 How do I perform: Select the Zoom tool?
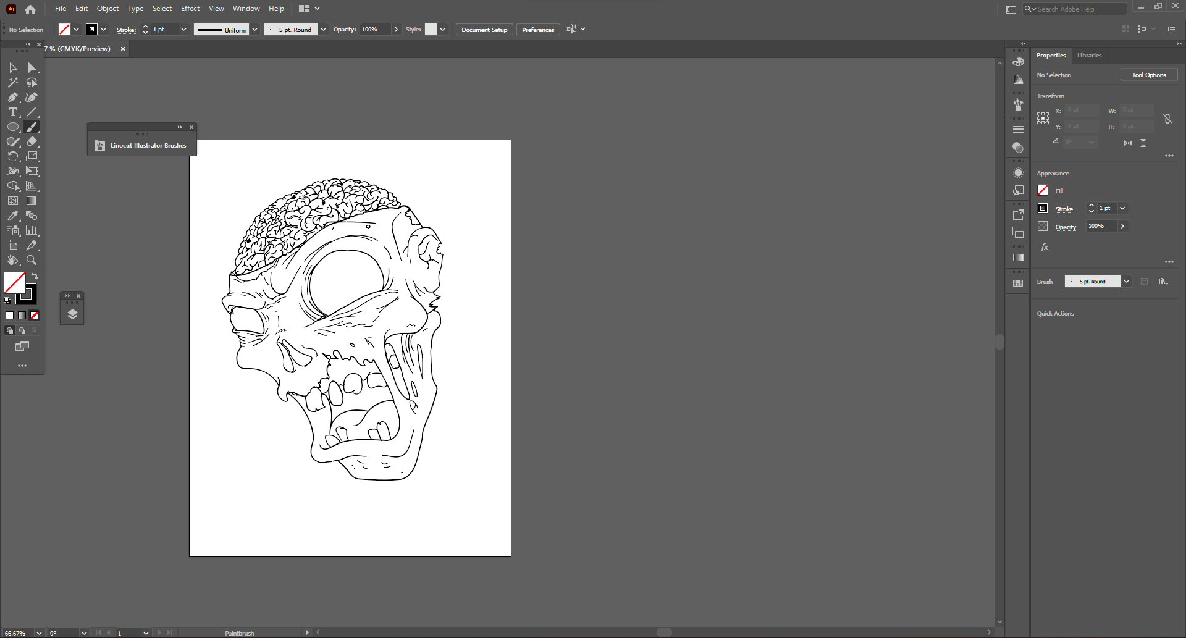coord(32,260)
